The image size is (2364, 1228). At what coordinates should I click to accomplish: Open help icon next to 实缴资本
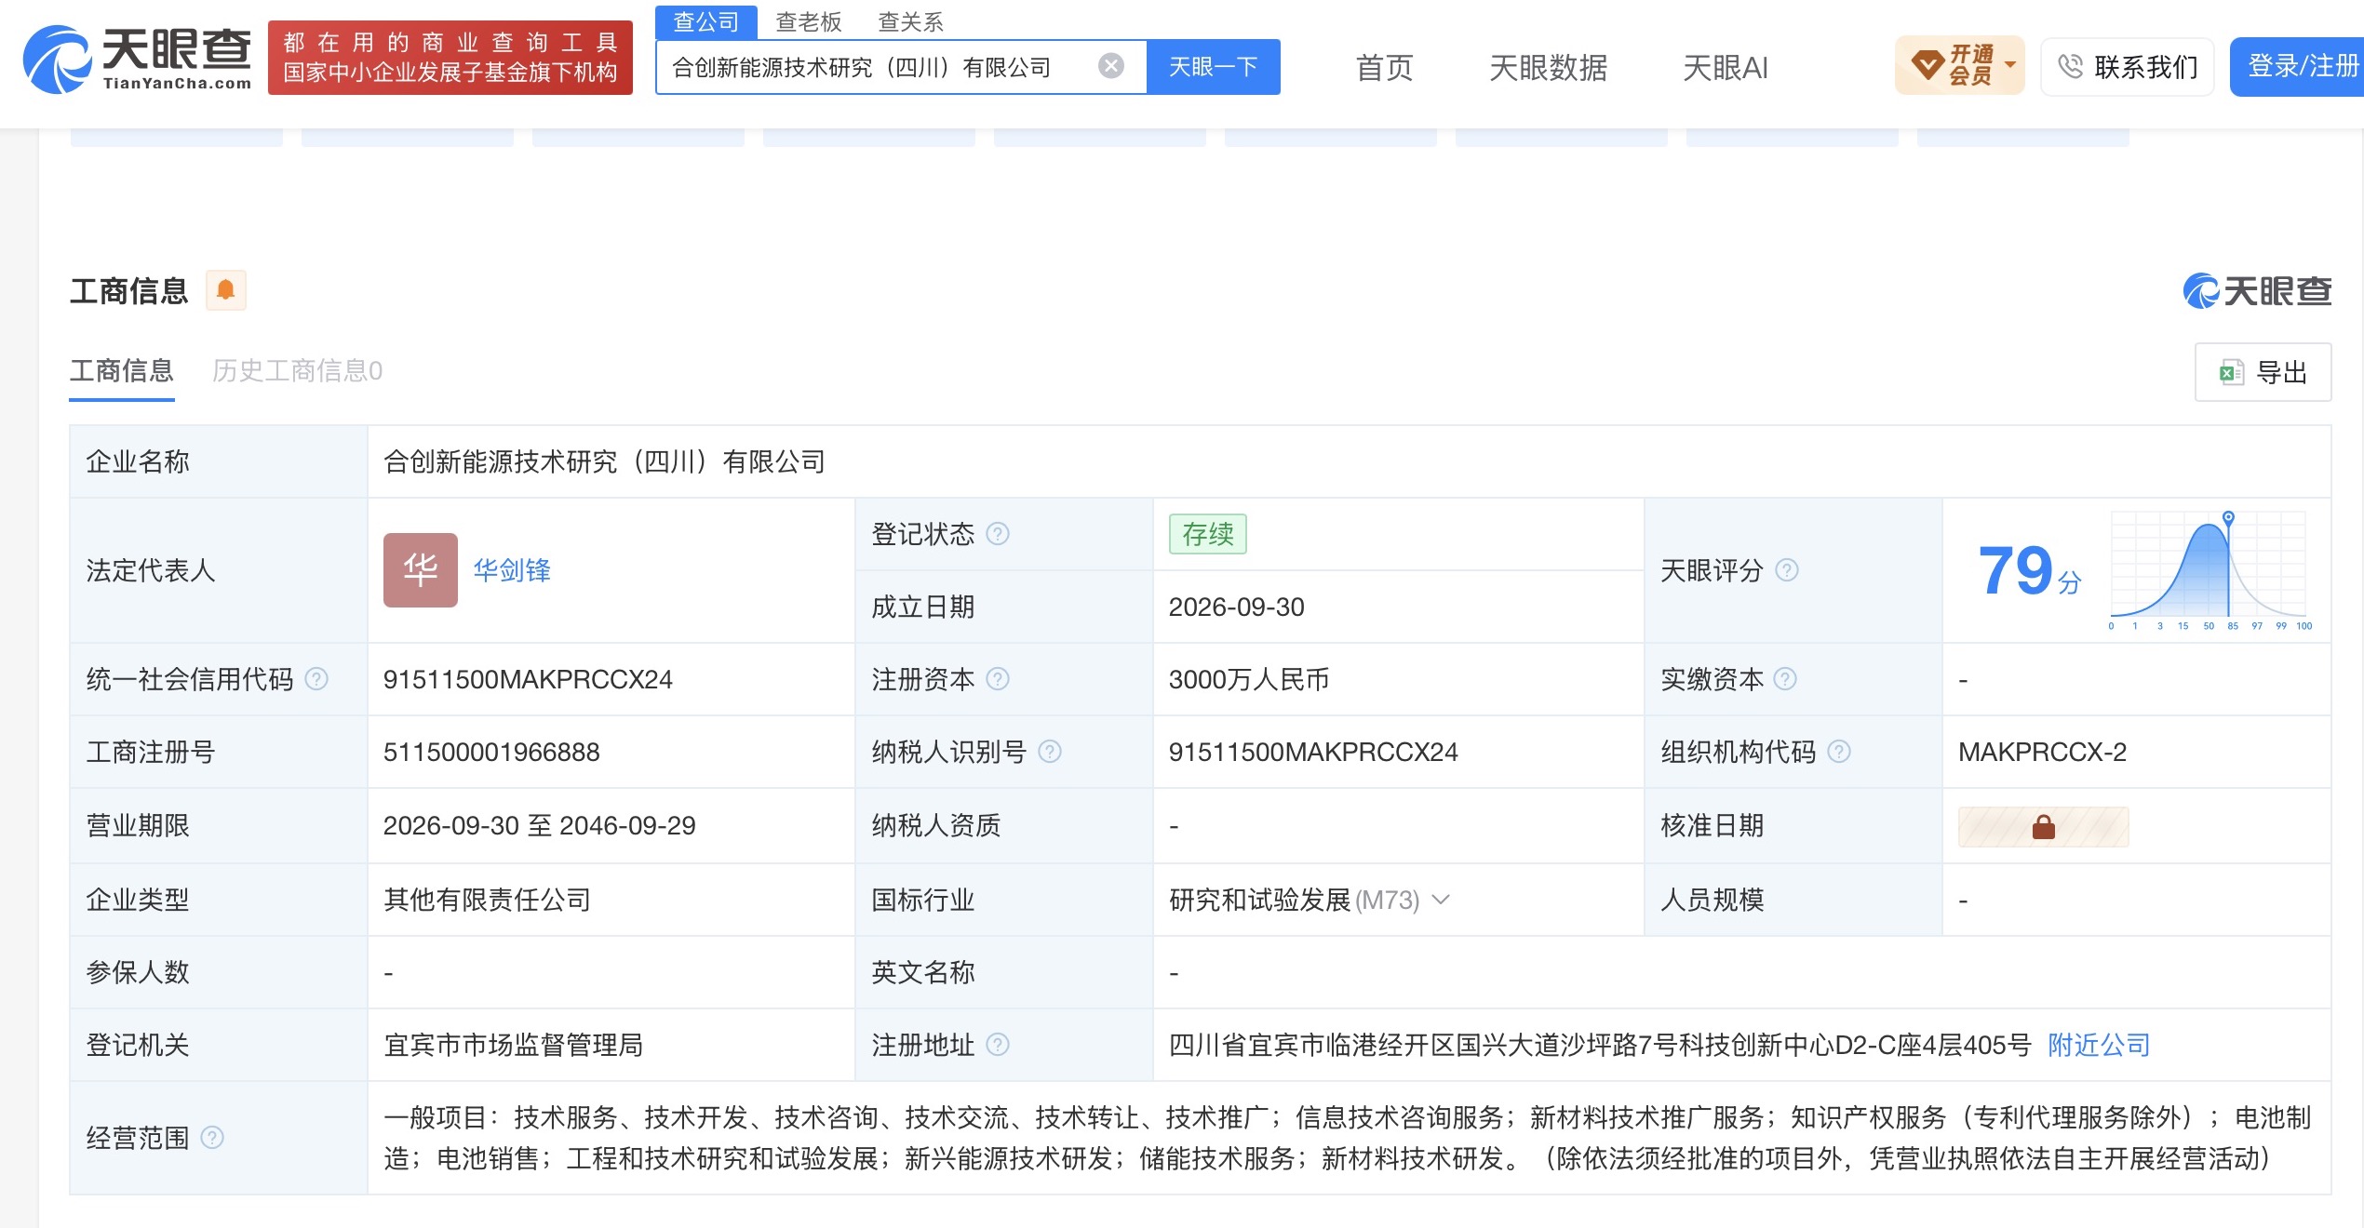(x=1785, y=679)
